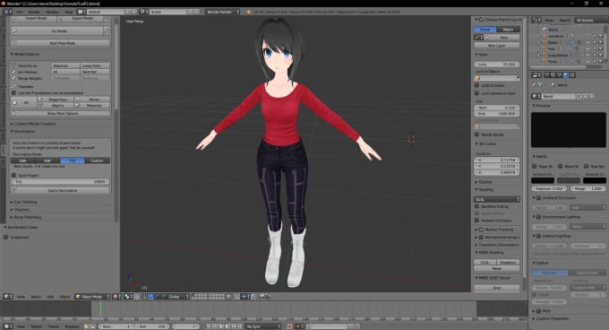
Task: Open pivot point selector icon
Action: 128,297
